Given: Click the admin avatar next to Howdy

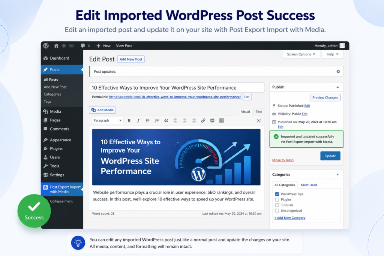Looking at the screenshot, I should 342,46.
